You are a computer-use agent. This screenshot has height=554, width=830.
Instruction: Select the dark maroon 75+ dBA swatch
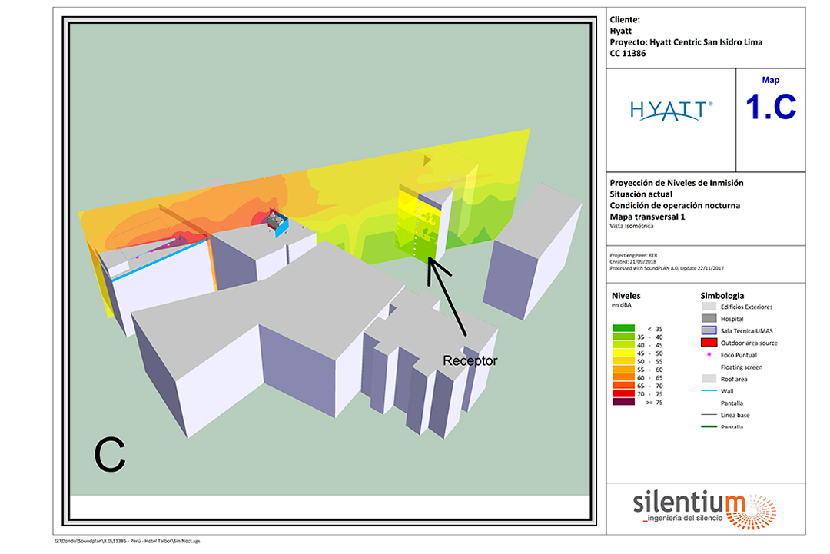point(623,401)
